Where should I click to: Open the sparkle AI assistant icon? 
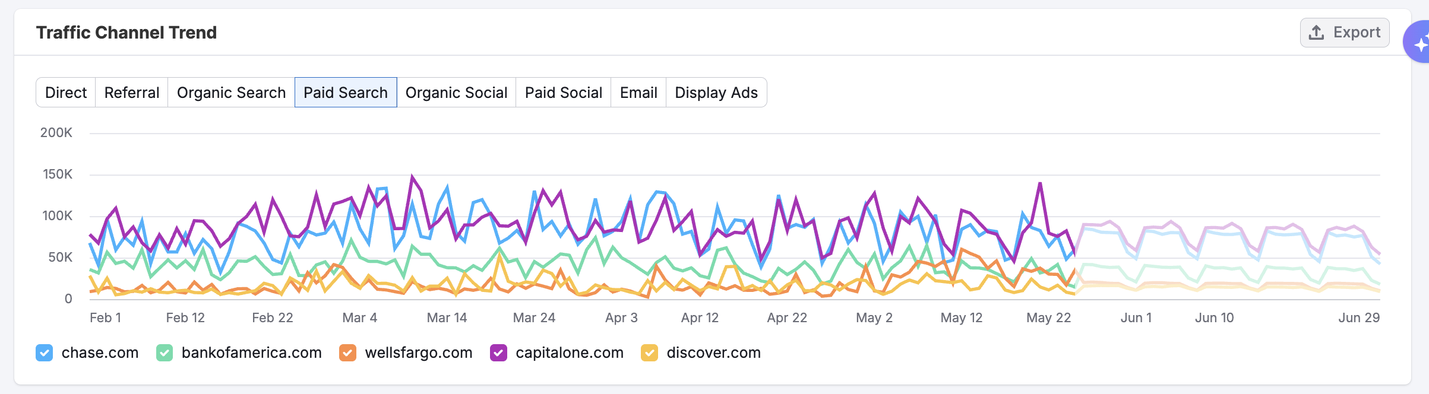click(x=1419, y=43)
